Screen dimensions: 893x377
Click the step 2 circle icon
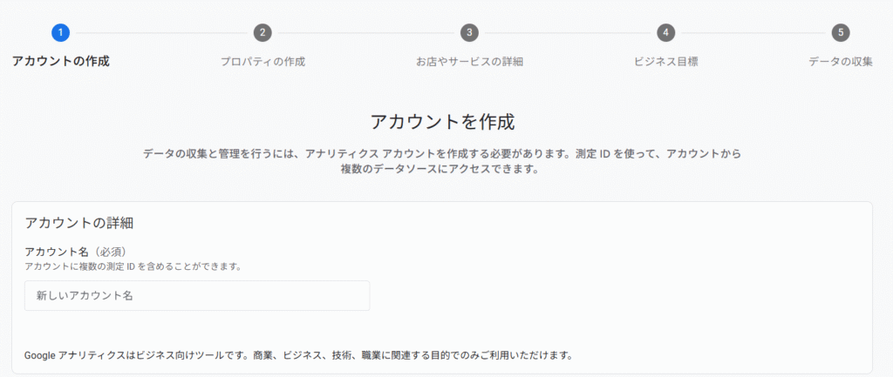coord(262,33)
